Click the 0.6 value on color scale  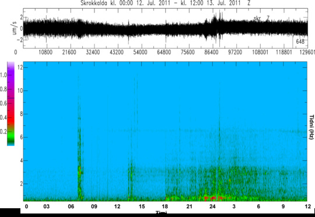point(3,103)
